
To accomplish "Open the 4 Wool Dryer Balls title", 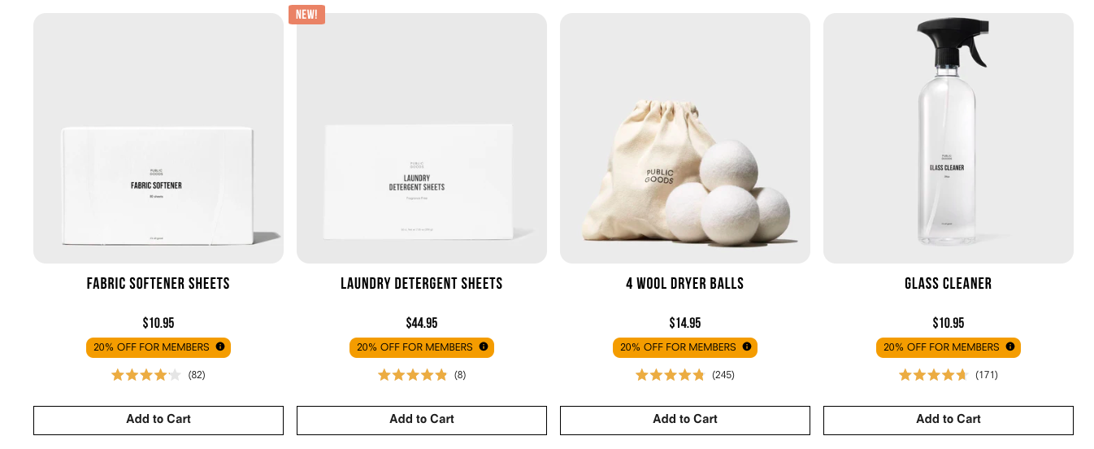I will (685, 284).
